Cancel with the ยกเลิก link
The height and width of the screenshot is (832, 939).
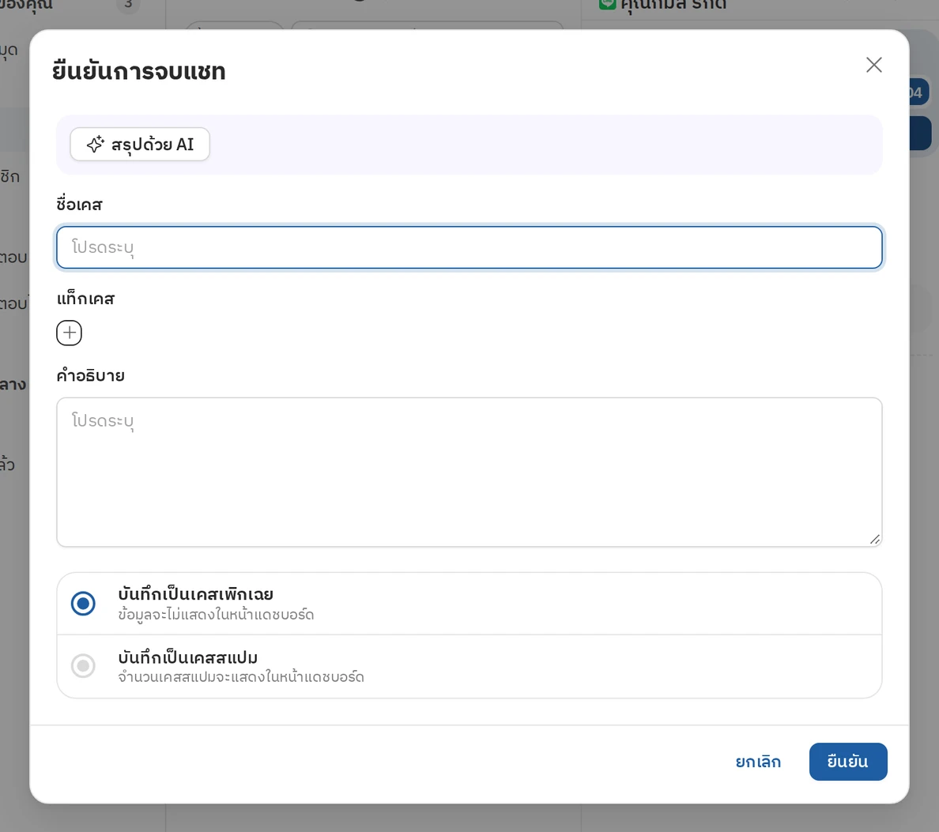[x=758, y=762]
